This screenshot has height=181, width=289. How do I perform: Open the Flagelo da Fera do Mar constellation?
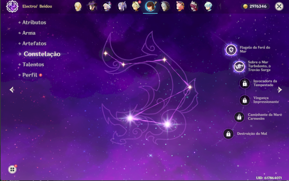coord(231,50)
